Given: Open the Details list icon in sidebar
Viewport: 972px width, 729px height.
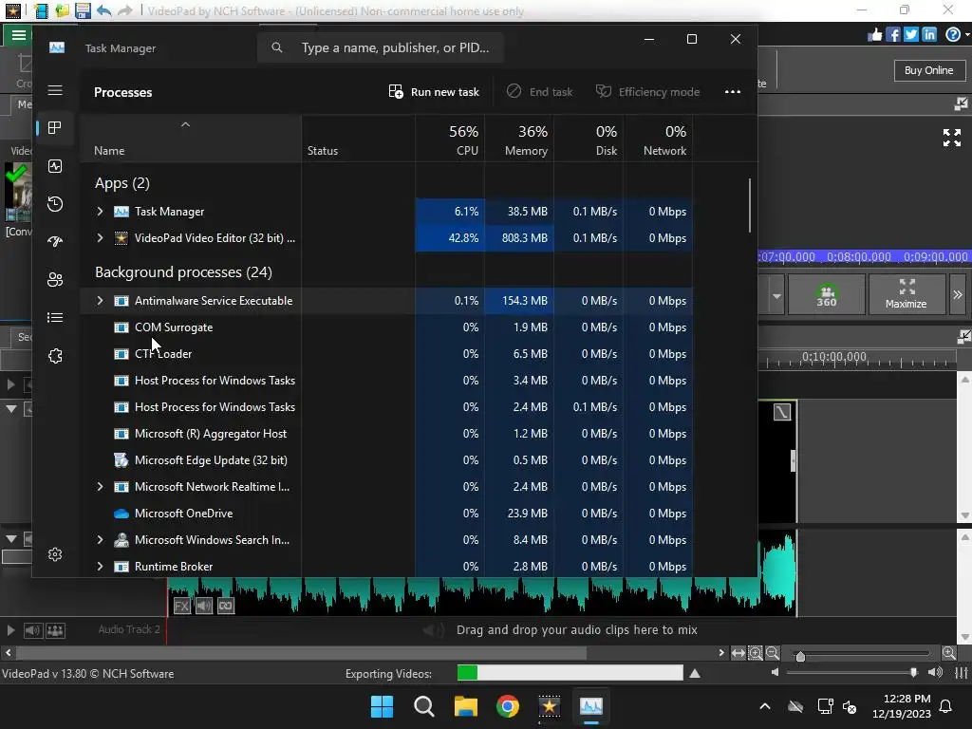Looking at the screenshot, I should (55, 318).
